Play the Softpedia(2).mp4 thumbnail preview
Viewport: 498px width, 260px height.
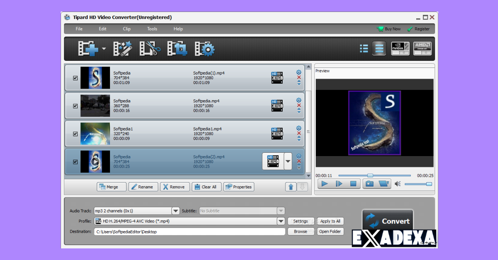click(96, 161)
